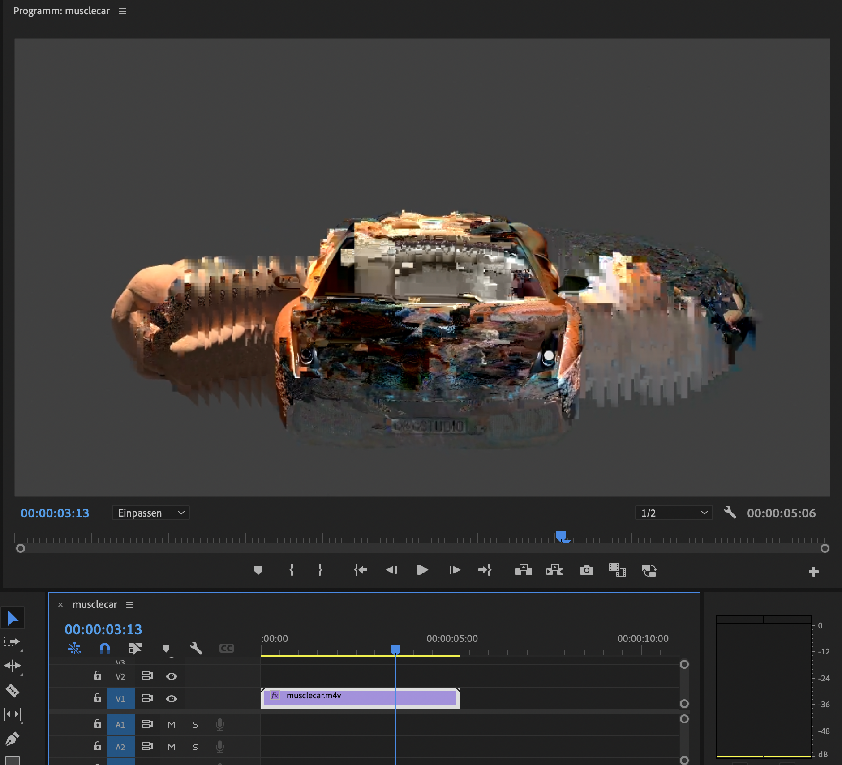
Task: Mute track A1
Action: click(x=172, y=725)
